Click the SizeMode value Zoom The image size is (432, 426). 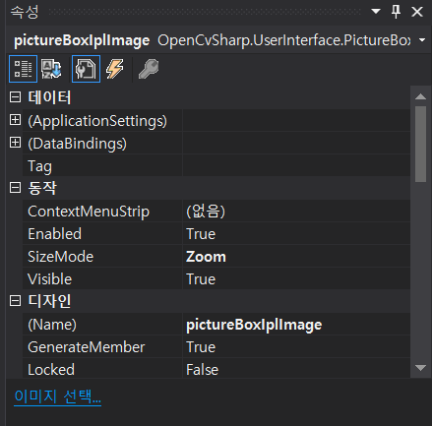coord(206,257)
